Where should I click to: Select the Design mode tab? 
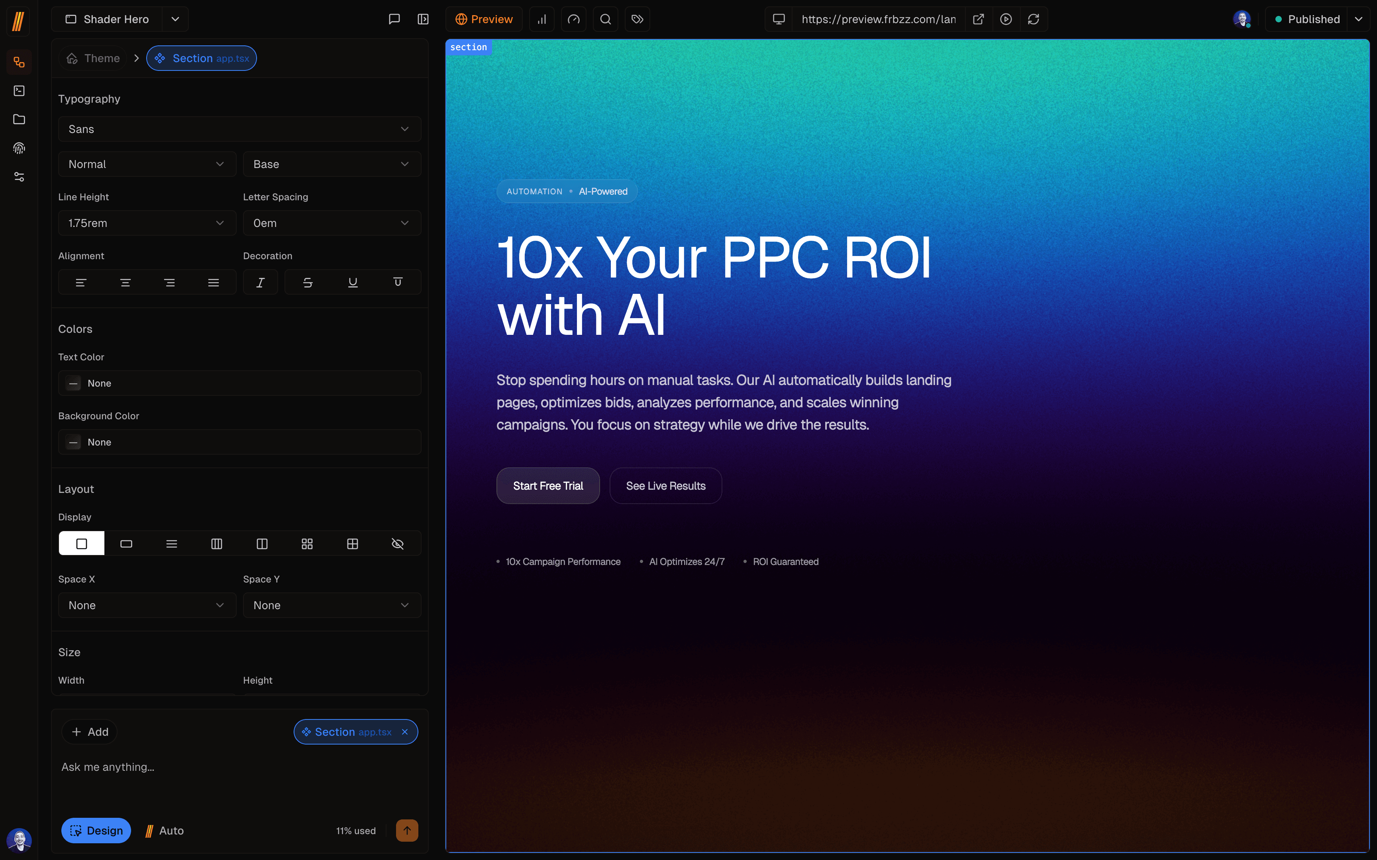click(96, 831)
